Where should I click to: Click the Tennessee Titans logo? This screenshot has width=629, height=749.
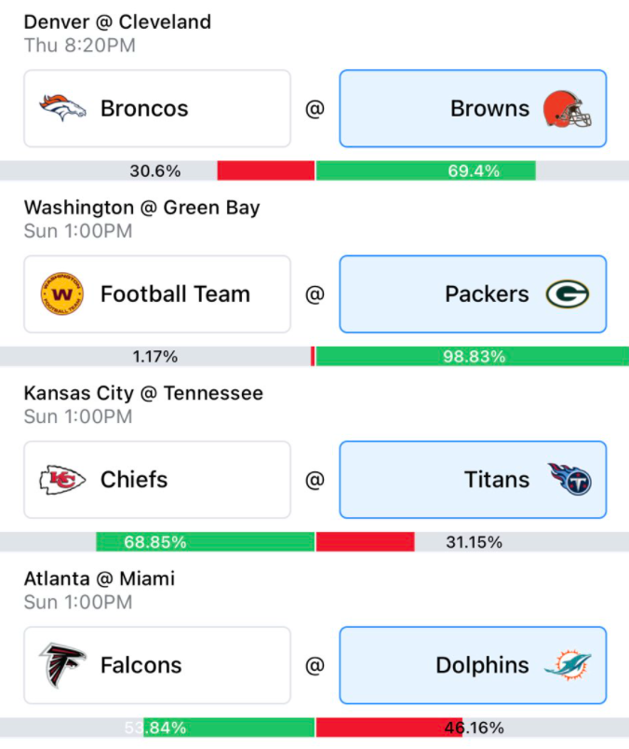click(569, 479)
